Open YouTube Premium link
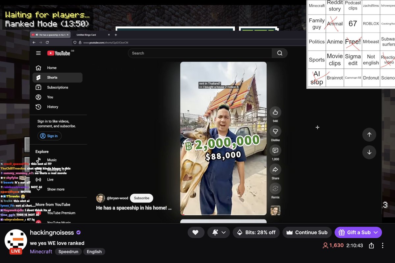 point(61,213)
